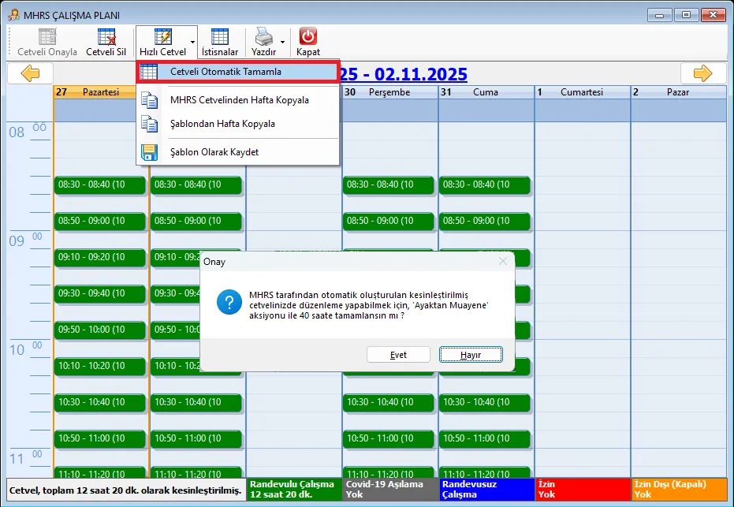Select Şablon Olarak Kaydet menu entry
The image size is (734, 507).
tap(238, 152)
